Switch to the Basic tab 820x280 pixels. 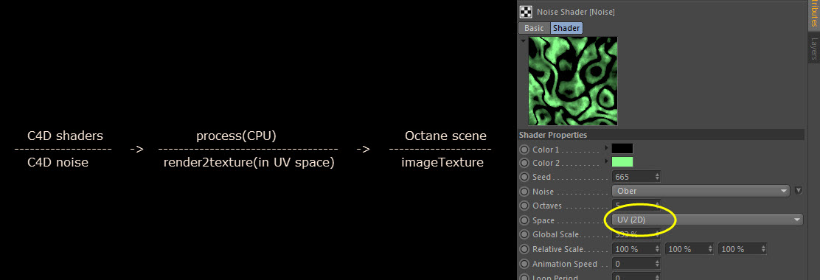(534, 28)
